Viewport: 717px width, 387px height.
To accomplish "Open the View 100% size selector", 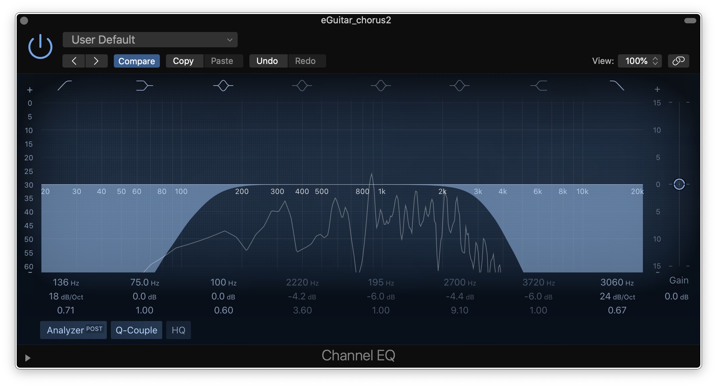I will pyautogui.click(x=640, y=61).
